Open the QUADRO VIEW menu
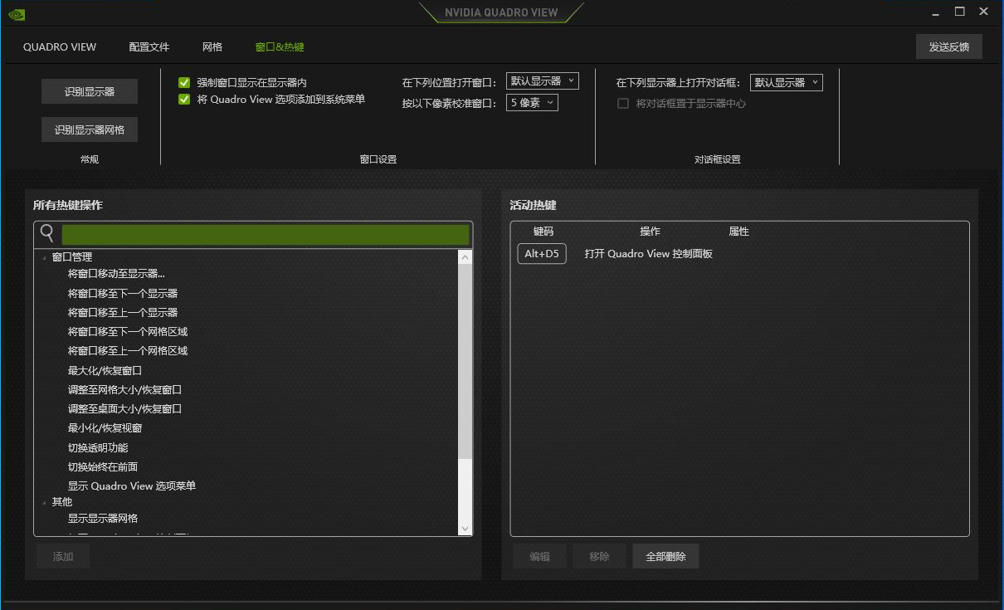 point(59,47)
